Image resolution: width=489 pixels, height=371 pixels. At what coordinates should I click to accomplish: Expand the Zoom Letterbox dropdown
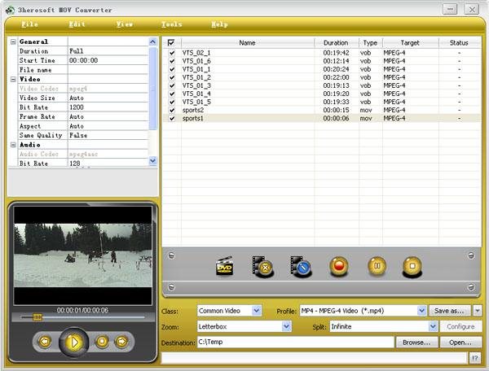[286, 326]
